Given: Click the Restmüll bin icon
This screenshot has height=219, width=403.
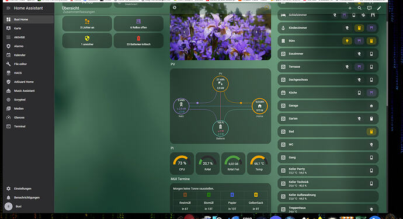Looking at the screenshot, I should 185,195.
